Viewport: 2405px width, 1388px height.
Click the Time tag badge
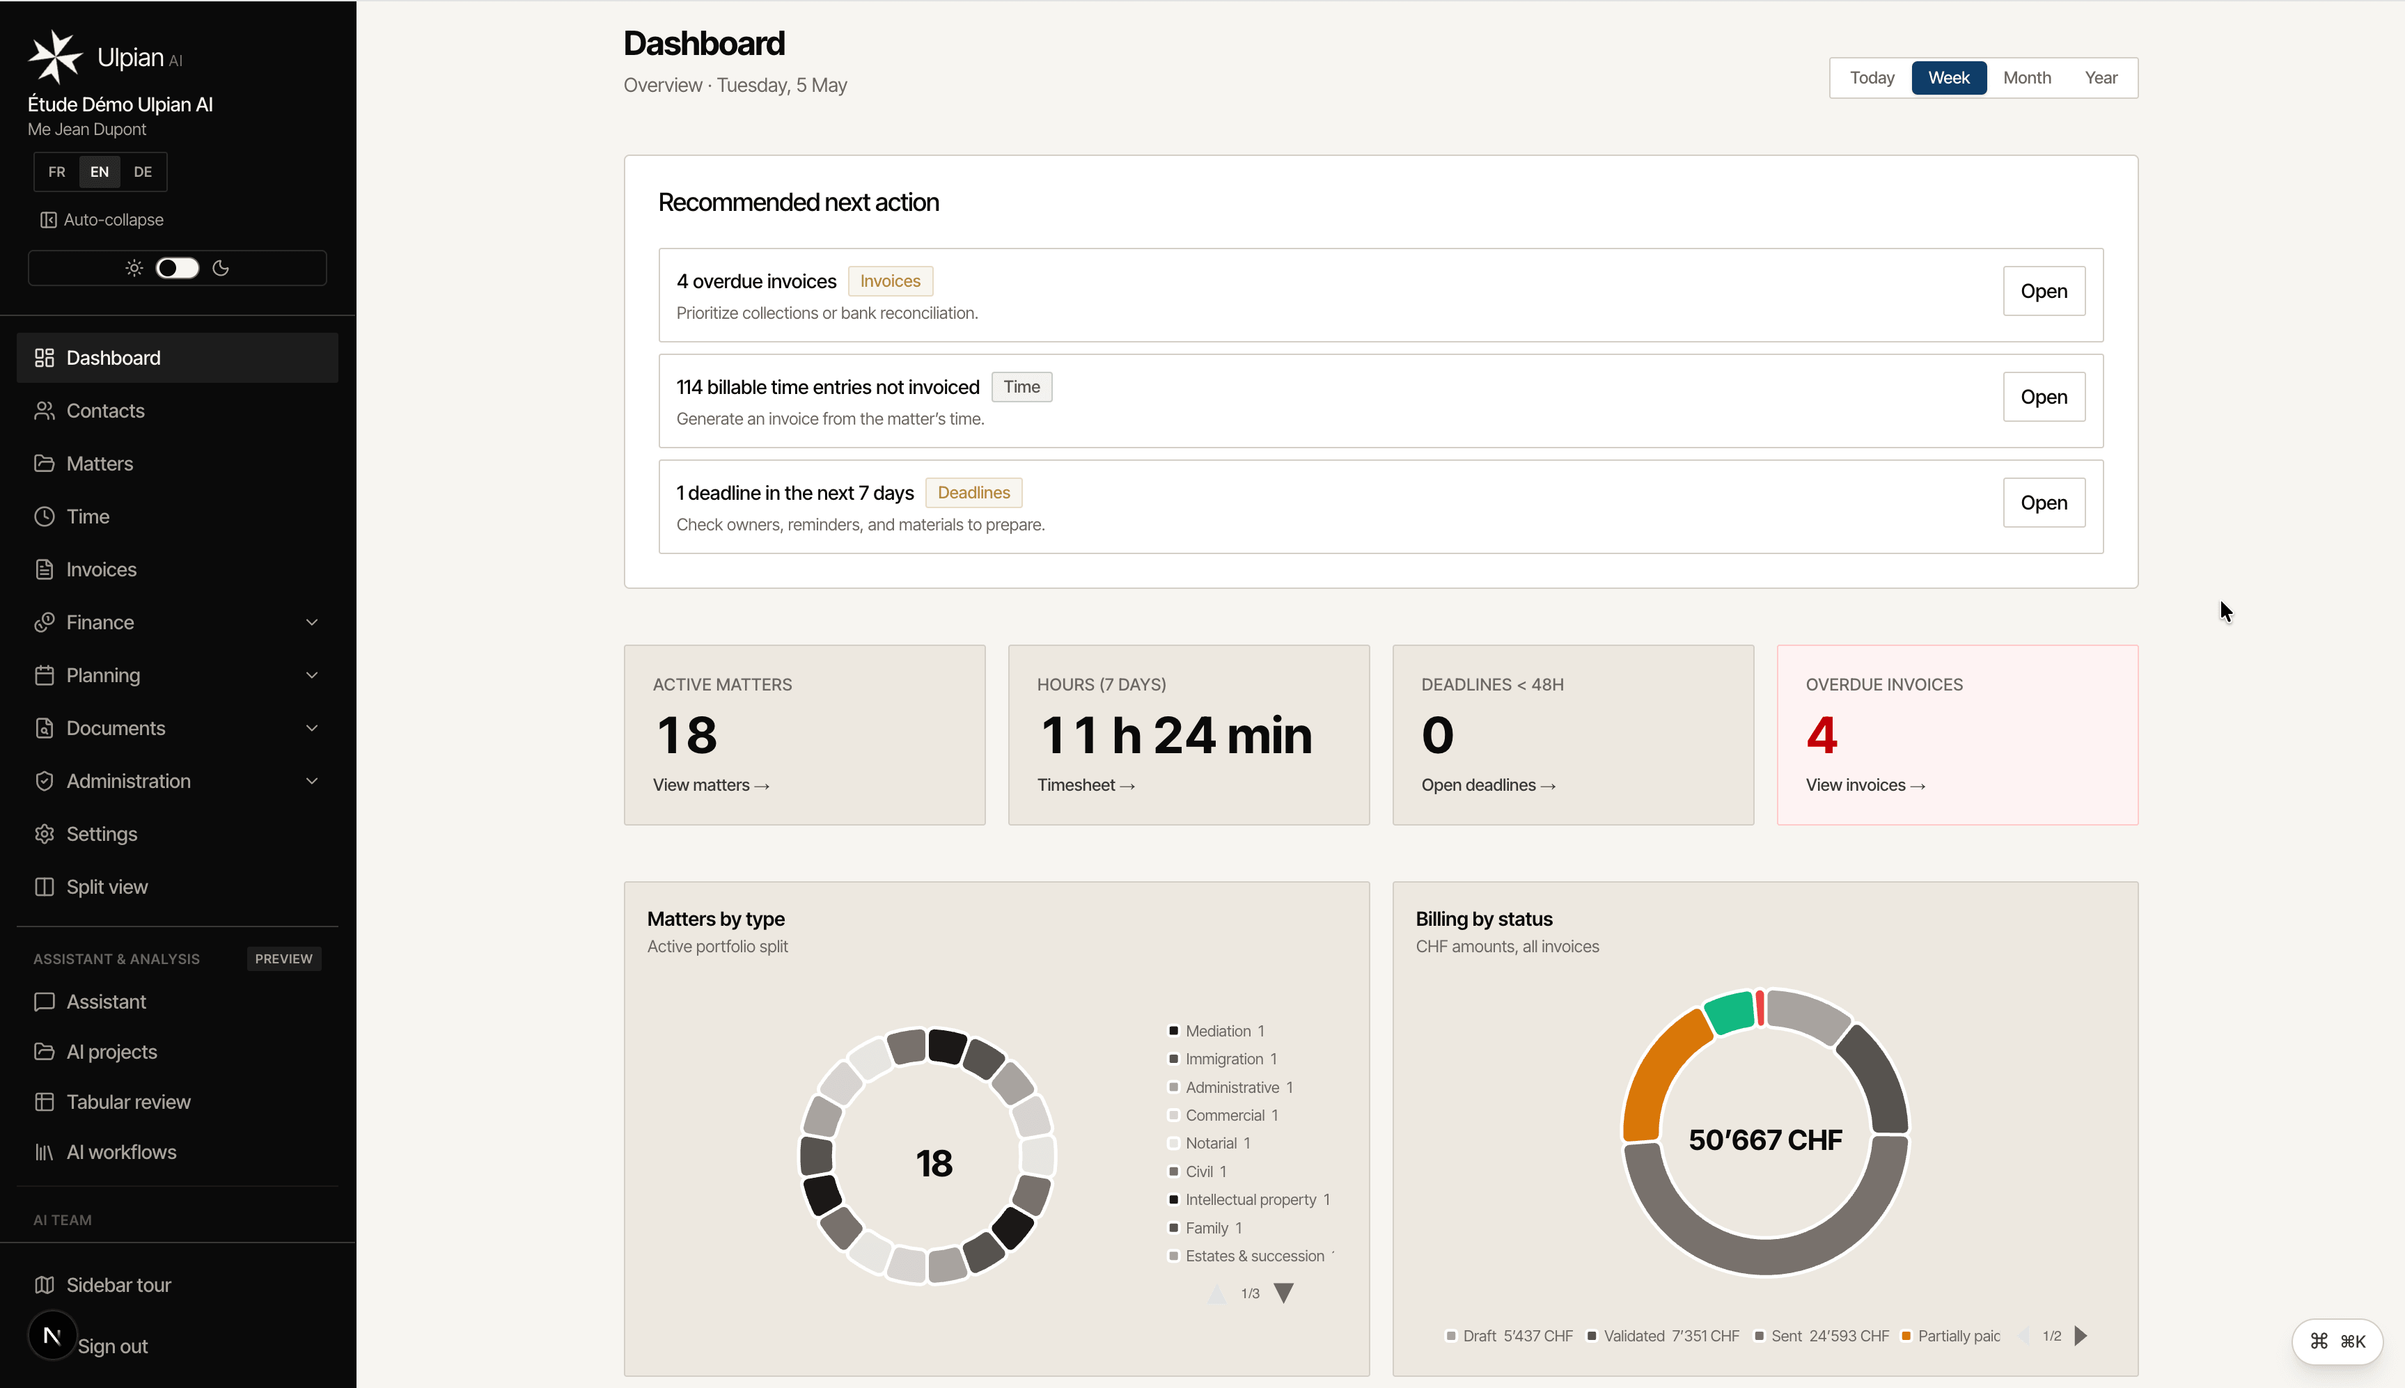tap(1021, 387)
